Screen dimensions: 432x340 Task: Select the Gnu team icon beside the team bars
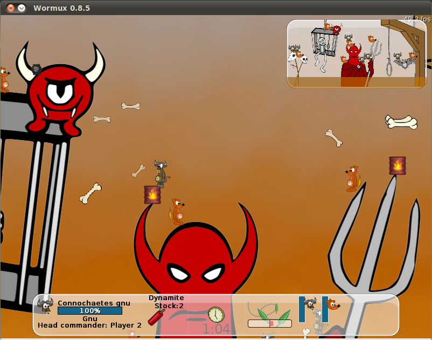(310, 303)
